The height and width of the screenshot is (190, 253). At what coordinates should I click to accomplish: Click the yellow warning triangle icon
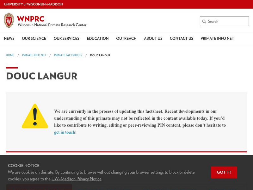(x=35, y=116)
